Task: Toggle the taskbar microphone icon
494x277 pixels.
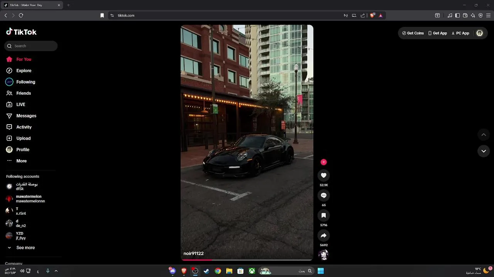Action: pyautogui.click(x=48, y=271)
